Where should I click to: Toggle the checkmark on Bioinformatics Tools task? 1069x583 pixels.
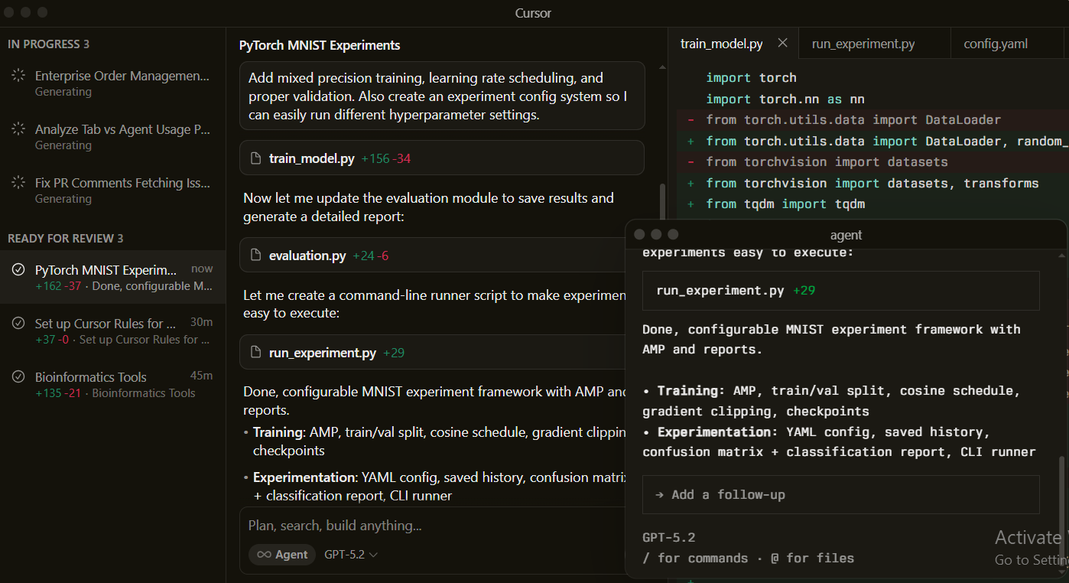point(18,377)
